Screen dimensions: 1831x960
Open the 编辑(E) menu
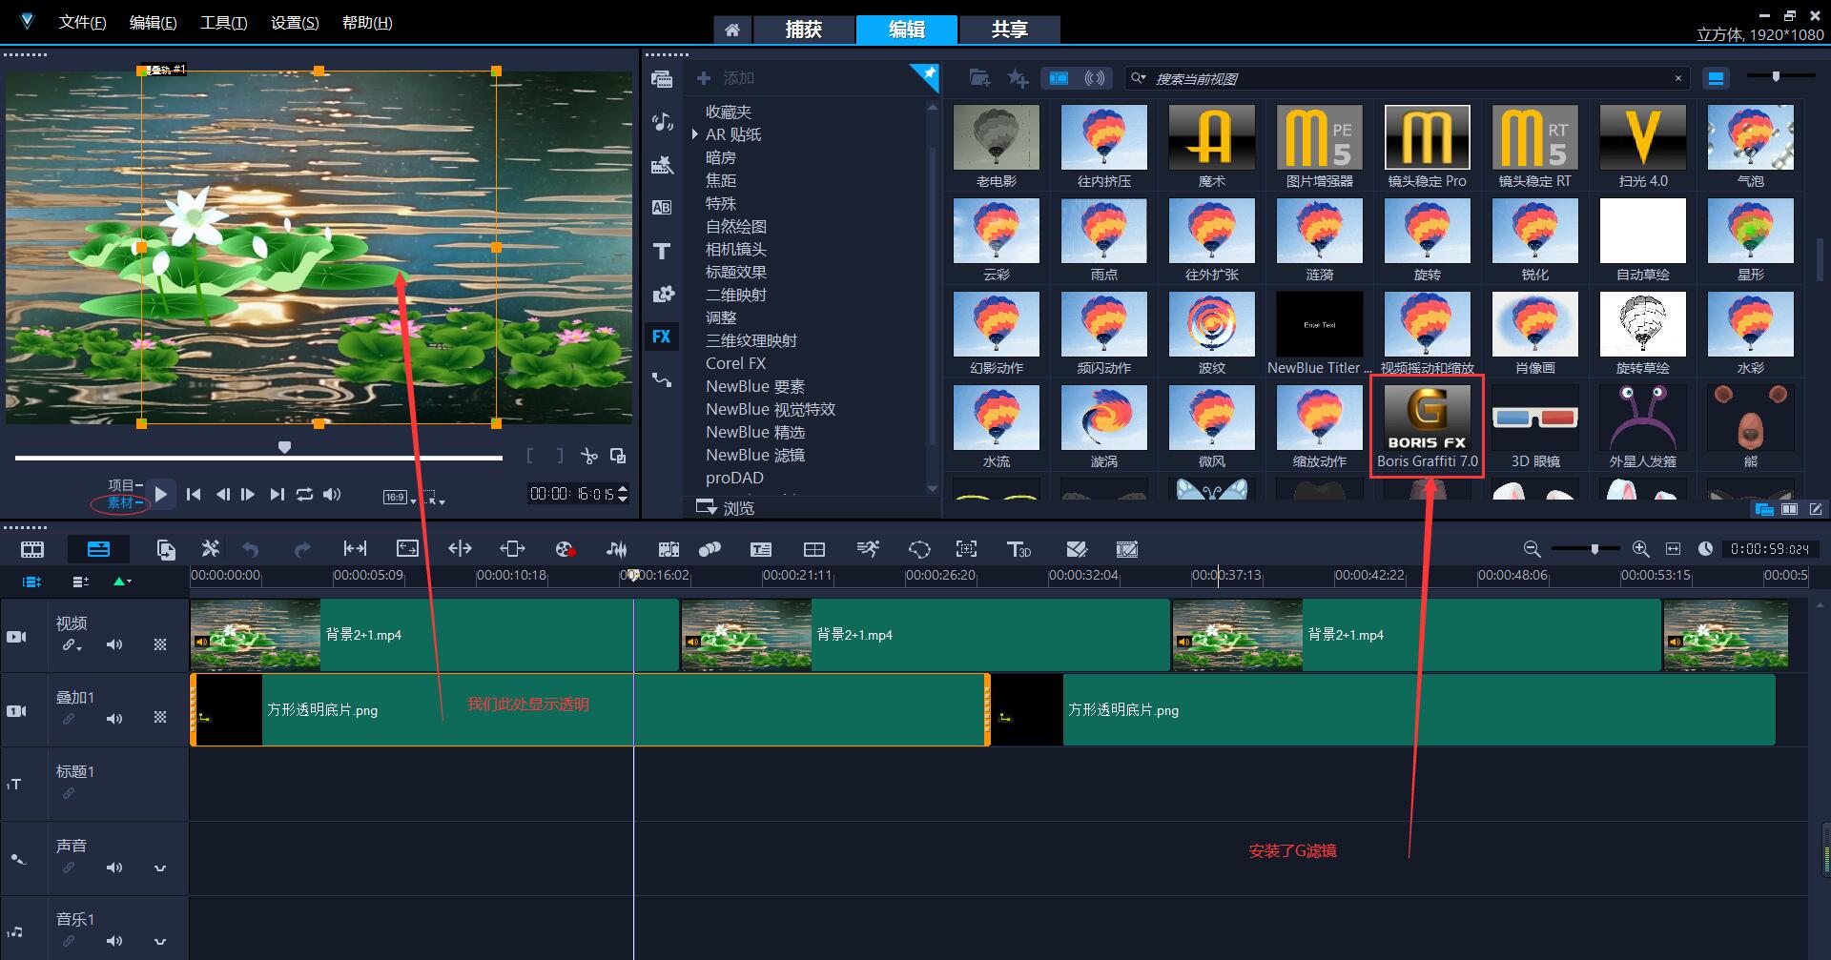[154, 23]
